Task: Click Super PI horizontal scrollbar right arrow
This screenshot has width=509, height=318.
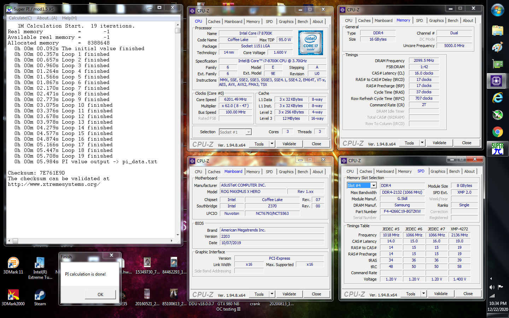Action: coord(172,241)
